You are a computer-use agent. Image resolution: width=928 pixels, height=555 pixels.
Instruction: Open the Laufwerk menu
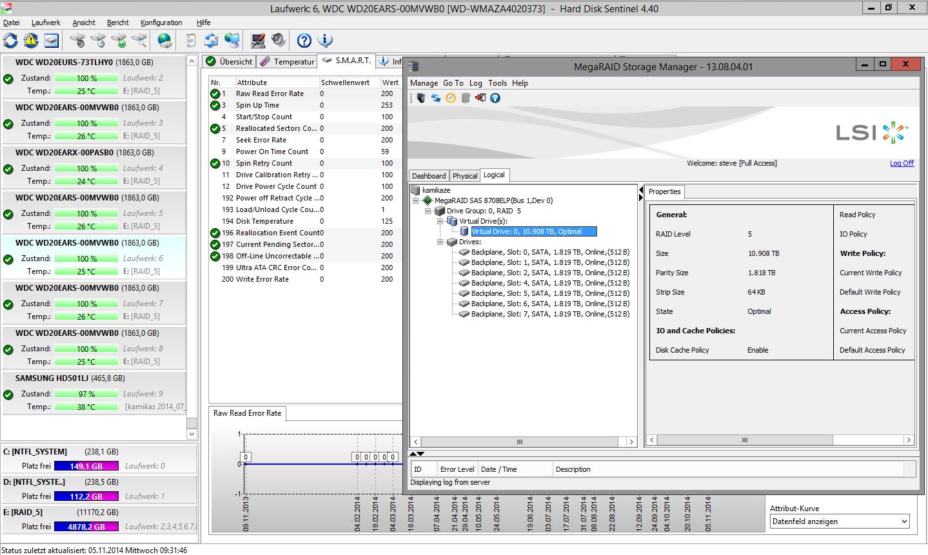coord(46,23)
